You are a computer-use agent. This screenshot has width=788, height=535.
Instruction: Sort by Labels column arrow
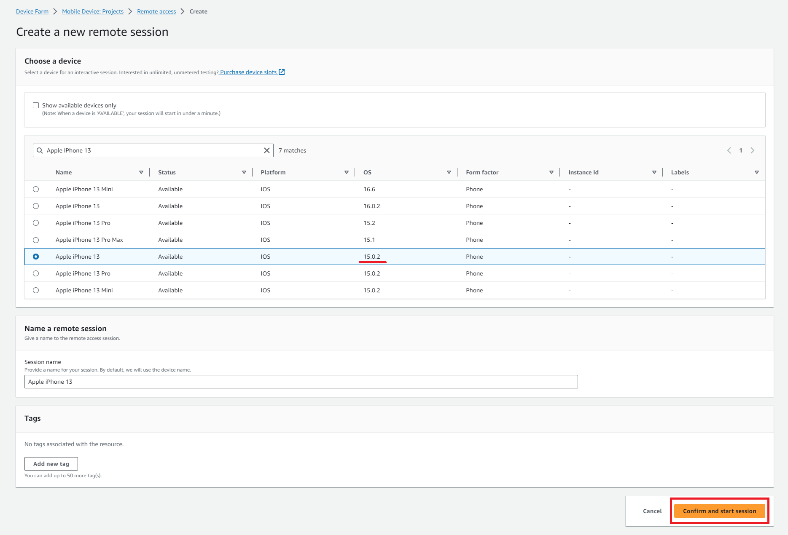pos(756,172)
